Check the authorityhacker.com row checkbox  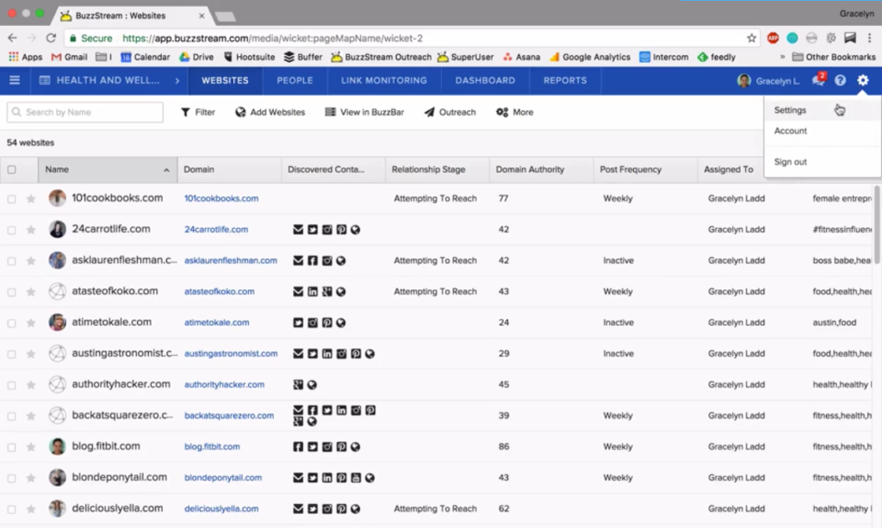pyautogui.click(x=11, y=385)
